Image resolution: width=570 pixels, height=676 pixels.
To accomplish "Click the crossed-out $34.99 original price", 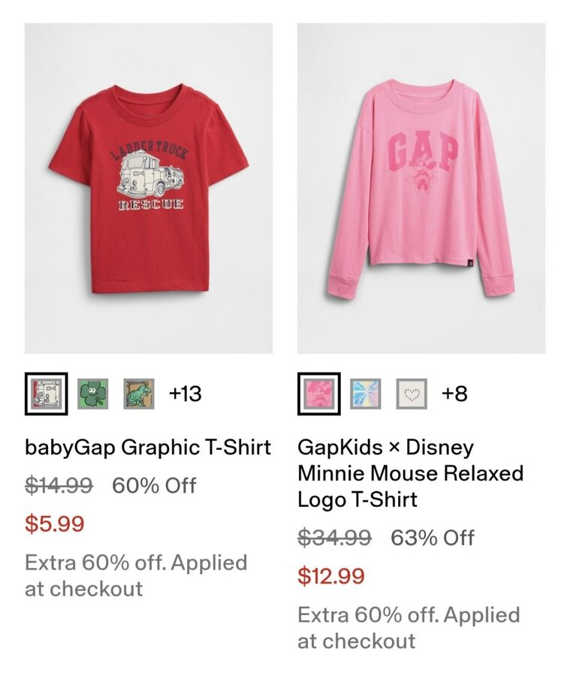I will (x=334, y=538).
